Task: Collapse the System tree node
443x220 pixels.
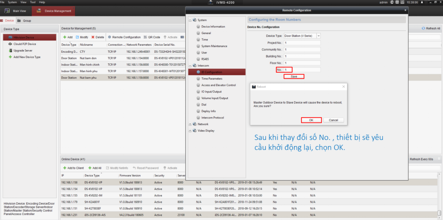Action: (190, 20)
